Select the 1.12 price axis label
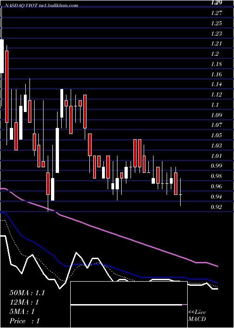 pos(216,95)
